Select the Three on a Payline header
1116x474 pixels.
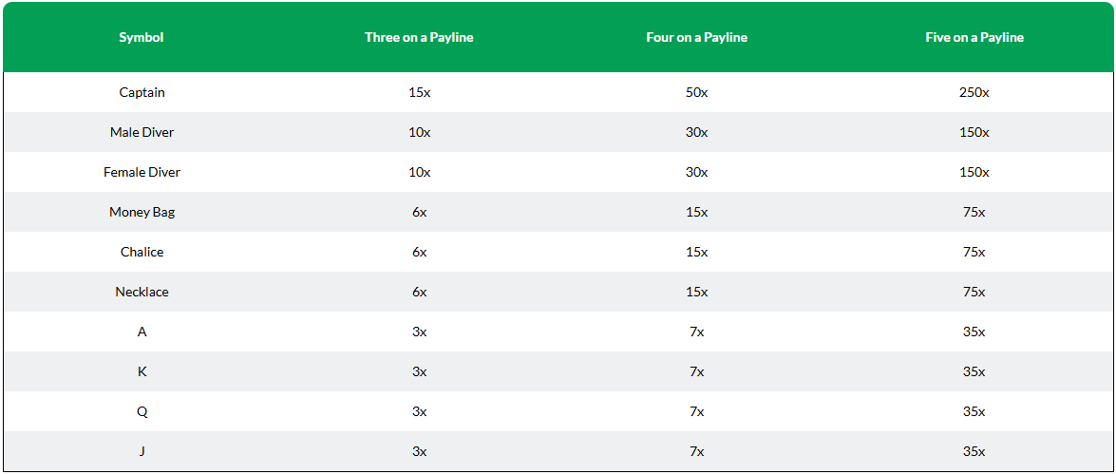click(x=419, y=38)
